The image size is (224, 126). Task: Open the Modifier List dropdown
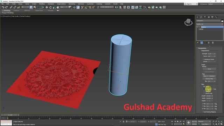pos(210,24)
